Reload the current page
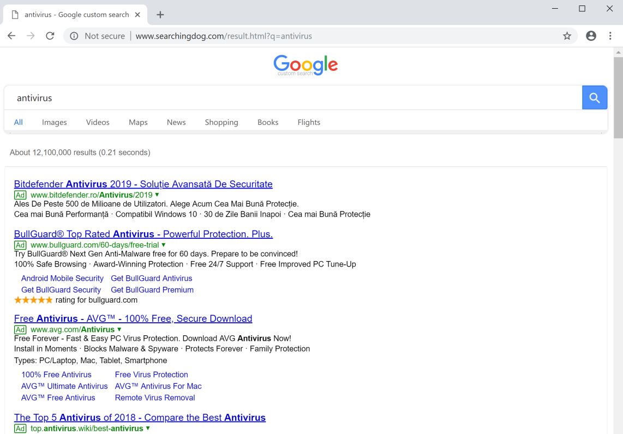623x434 pixels. click(x=50, y=35)
